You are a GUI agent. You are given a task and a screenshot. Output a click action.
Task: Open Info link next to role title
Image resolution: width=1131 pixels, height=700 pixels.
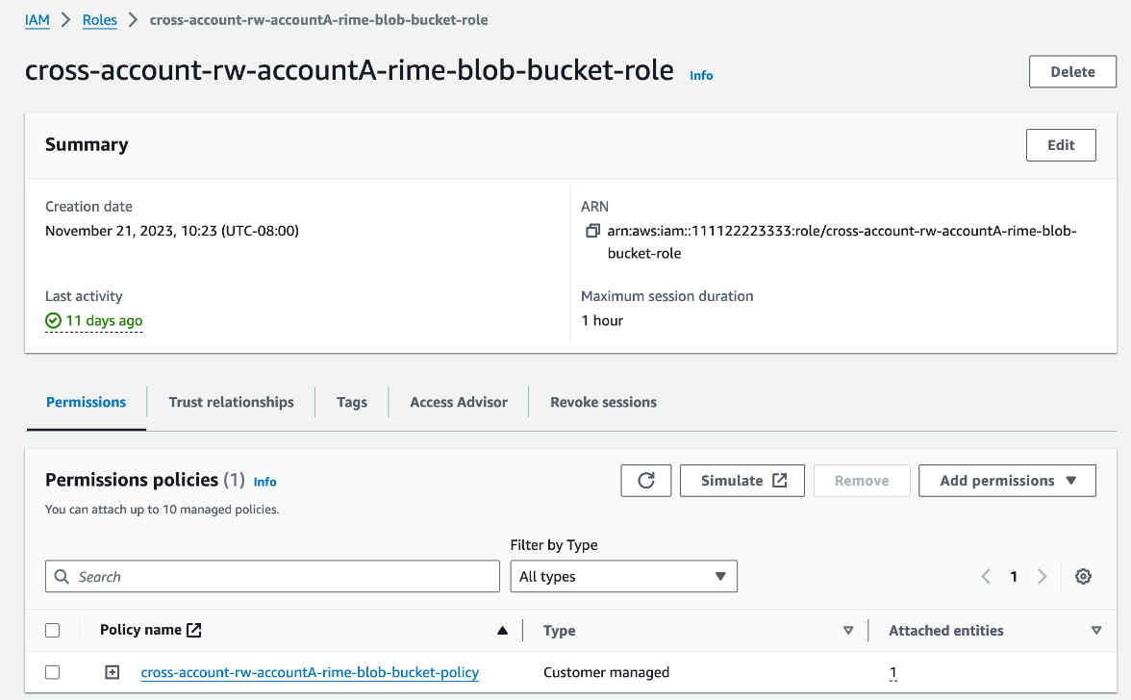(x=701, y=75)
